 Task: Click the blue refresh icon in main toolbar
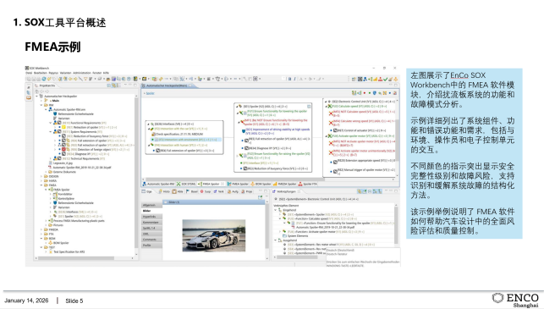click(x=44, y=80)
